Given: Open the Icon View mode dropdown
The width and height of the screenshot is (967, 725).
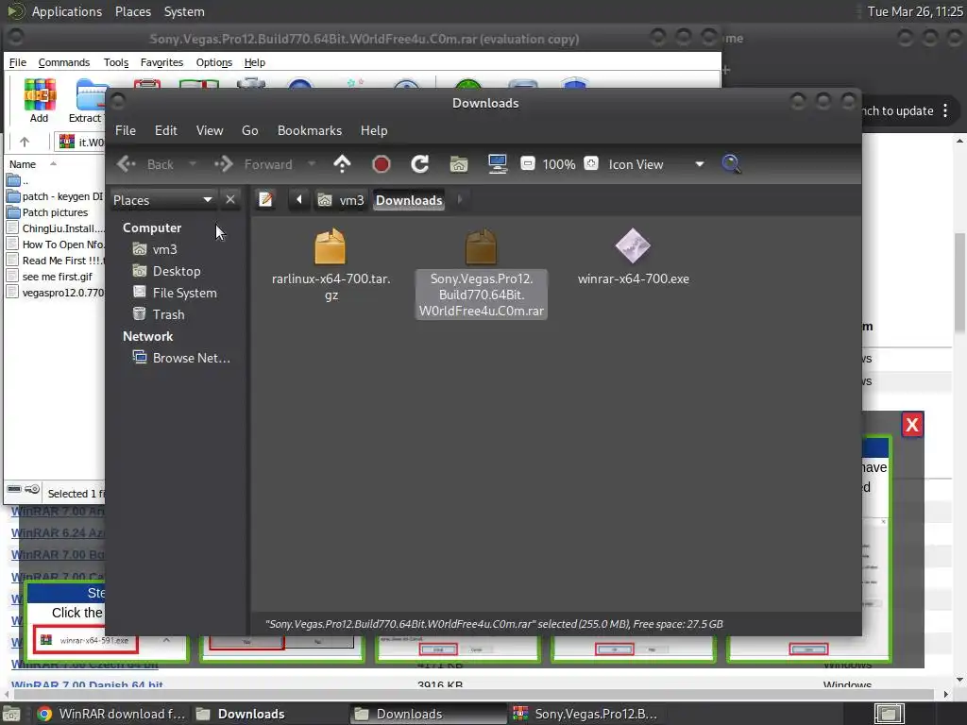Looking at the screenshot, I should (656, 164).
